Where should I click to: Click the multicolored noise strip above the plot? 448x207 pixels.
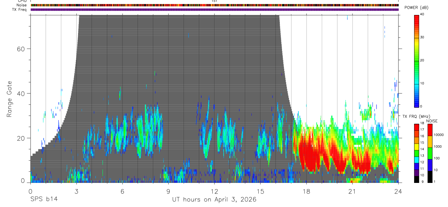(215, 5)
